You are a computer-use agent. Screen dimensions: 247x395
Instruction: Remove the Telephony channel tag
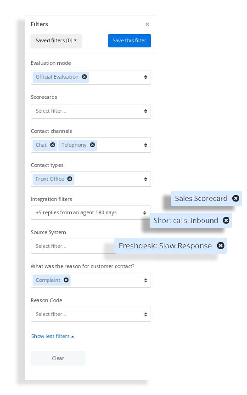(x=93, y=144)
